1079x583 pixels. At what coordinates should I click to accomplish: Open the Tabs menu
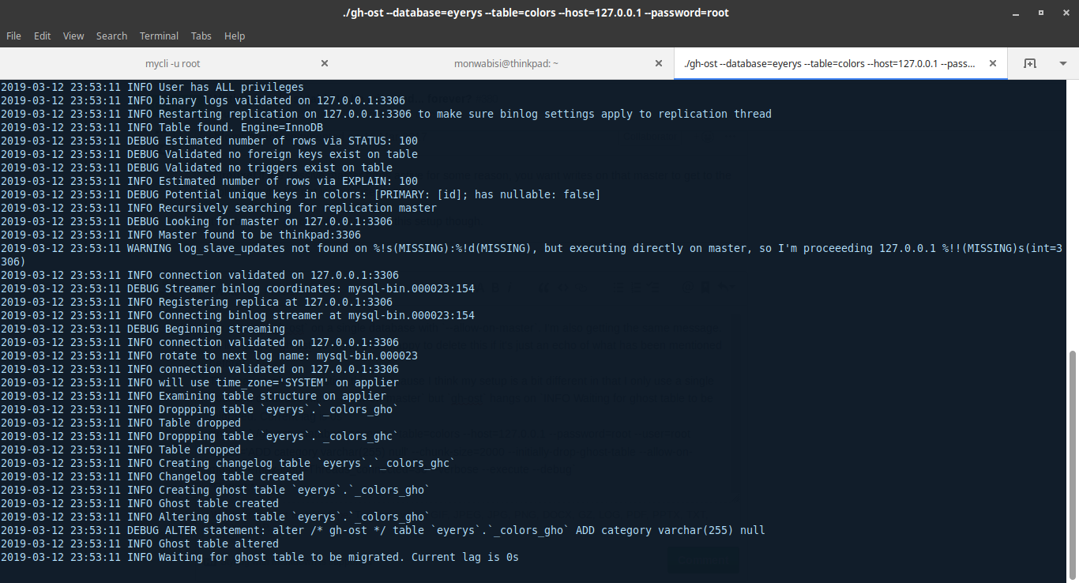pos(201,36)
